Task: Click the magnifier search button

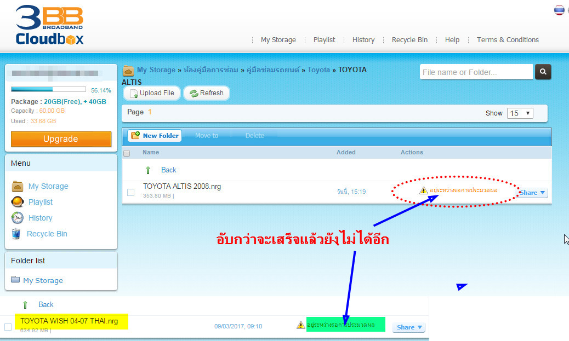Action: tap(543, 72)
